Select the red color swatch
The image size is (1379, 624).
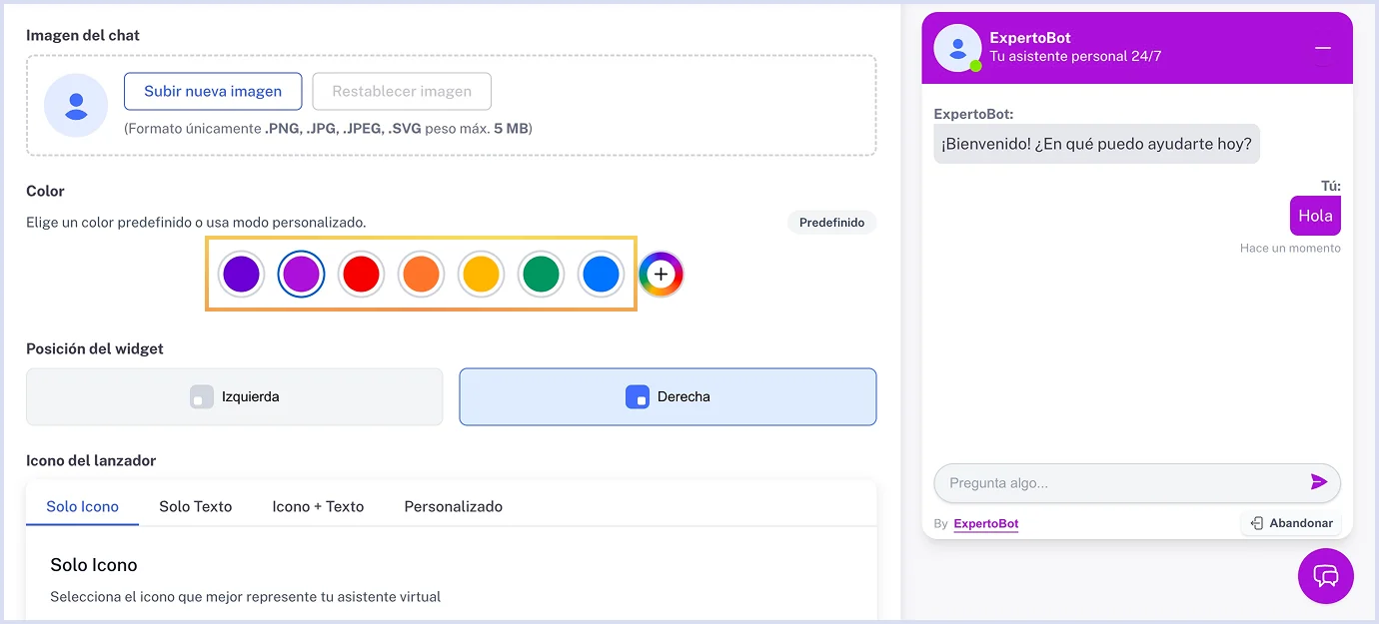coord(361,274)
